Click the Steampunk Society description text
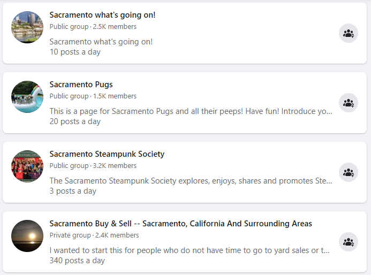 (191, 181)
